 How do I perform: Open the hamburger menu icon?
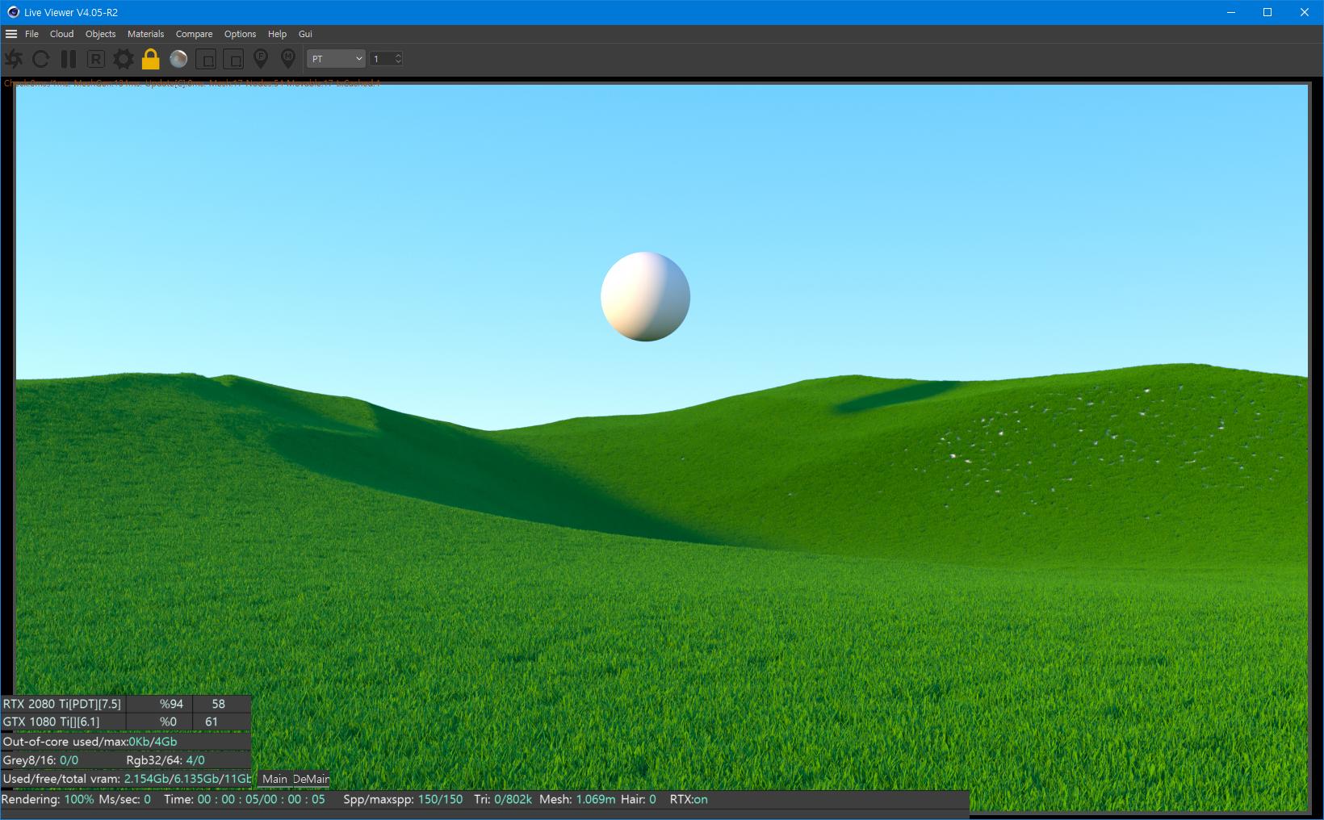click(x=11, y=34)
